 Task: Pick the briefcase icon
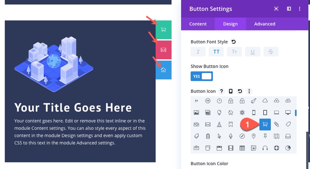tap(196, 148)
